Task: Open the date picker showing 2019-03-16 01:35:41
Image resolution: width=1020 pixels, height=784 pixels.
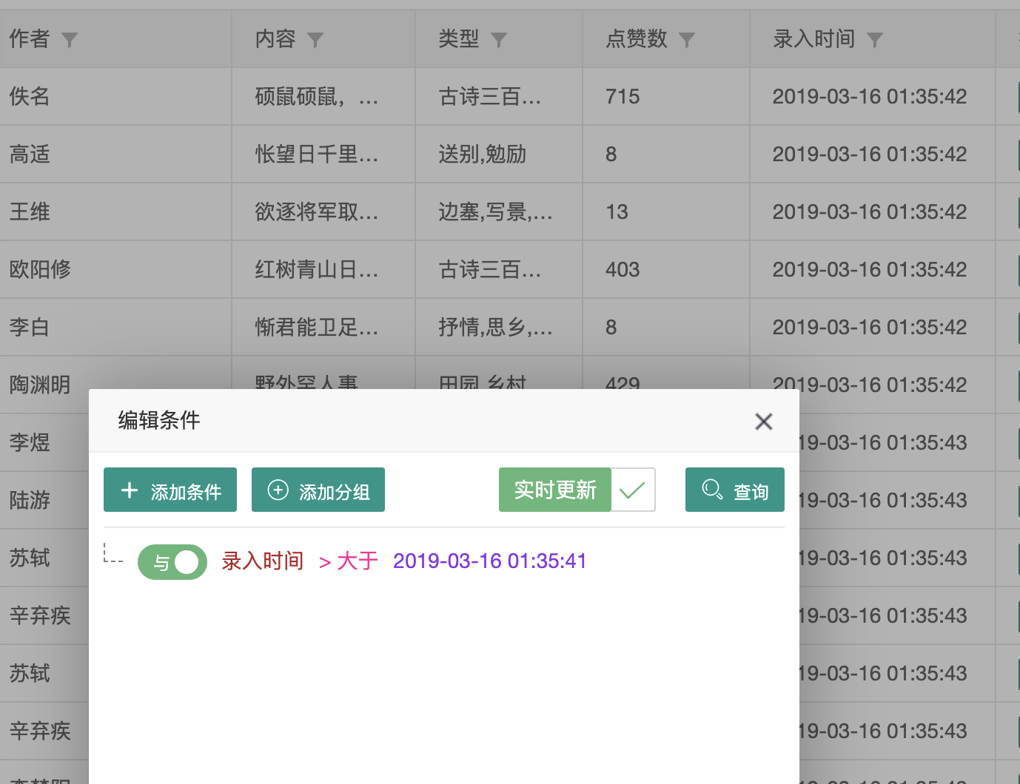Action: (489, 561)
